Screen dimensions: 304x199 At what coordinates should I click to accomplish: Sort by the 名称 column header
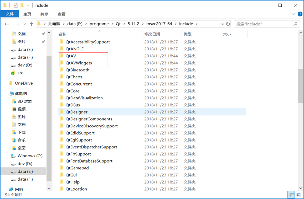point(63,34)
